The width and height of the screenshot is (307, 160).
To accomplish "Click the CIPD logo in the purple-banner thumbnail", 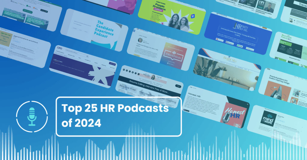I will click(x=60, y=48).
